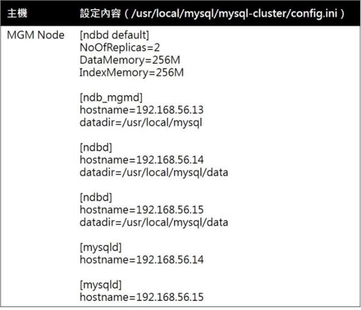Select the second [ndbd] section heading
Screen dimensions: 361x310
coord(96,197)
